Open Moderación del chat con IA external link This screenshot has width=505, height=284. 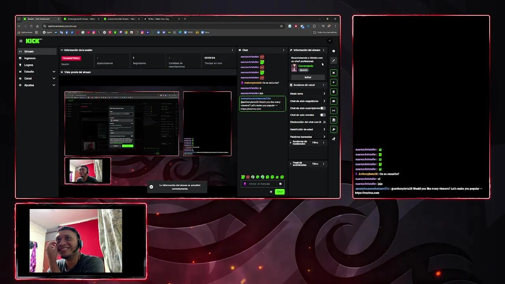point(324,122)
